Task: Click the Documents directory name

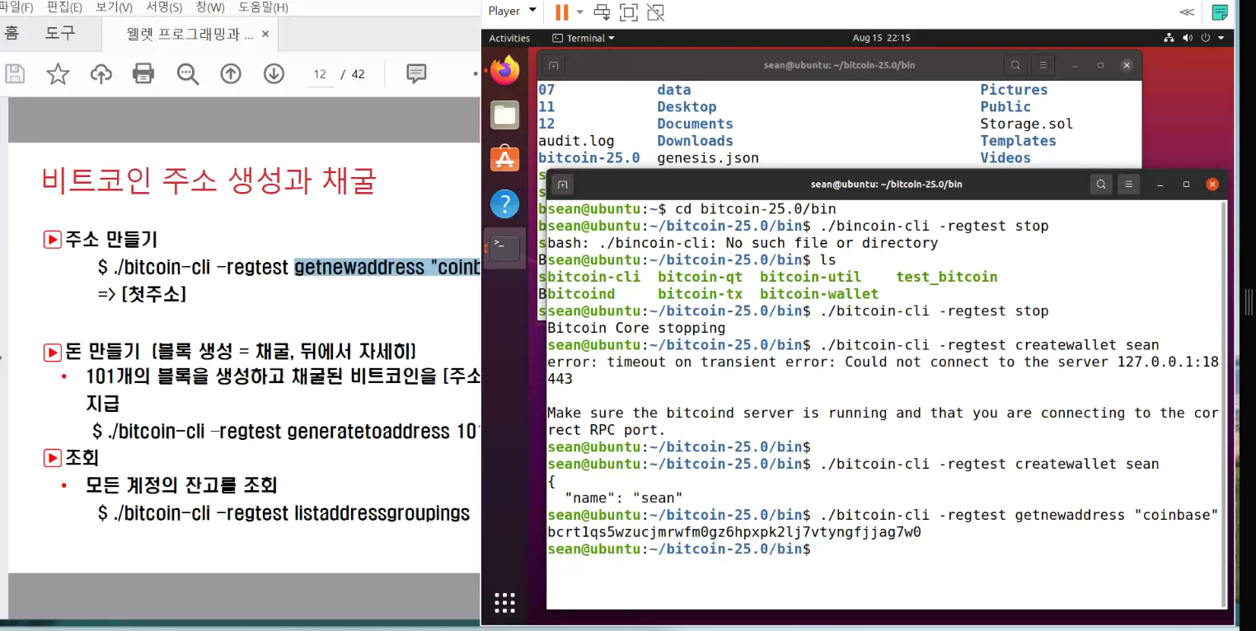Action: tap(695, 124)
